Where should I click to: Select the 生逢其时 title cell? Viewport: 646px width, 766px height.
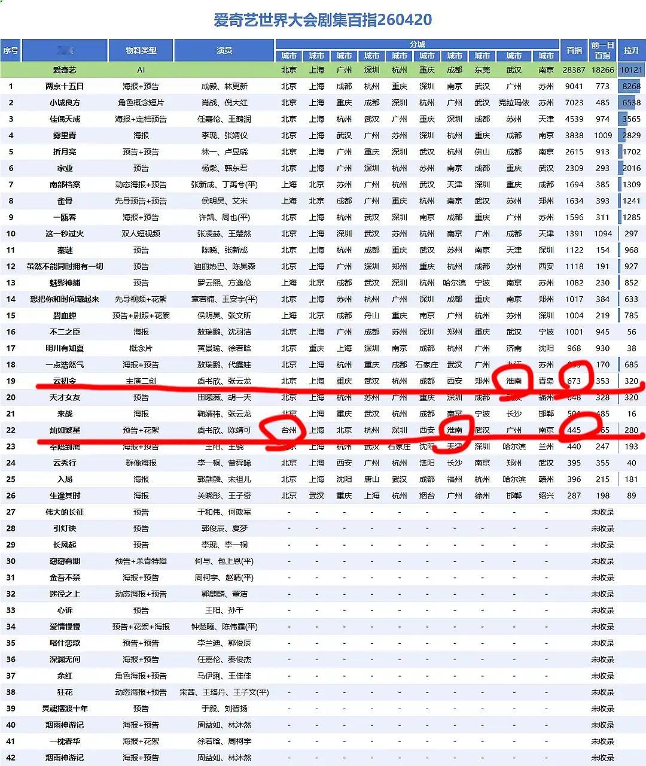[x=65, y=496]
